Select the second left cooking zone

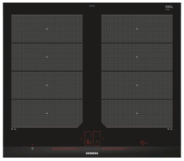click(47, 57)
